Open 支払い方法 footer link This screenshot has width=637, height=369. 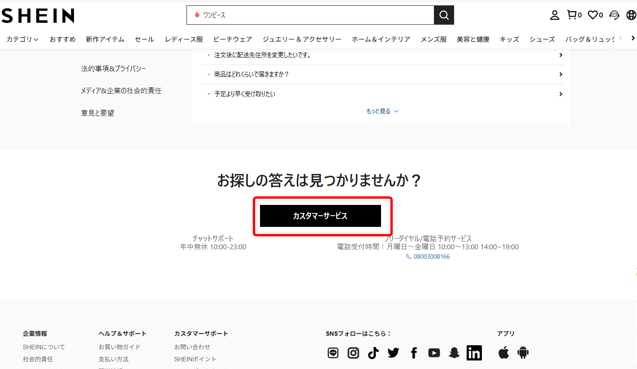pos(113,359)
